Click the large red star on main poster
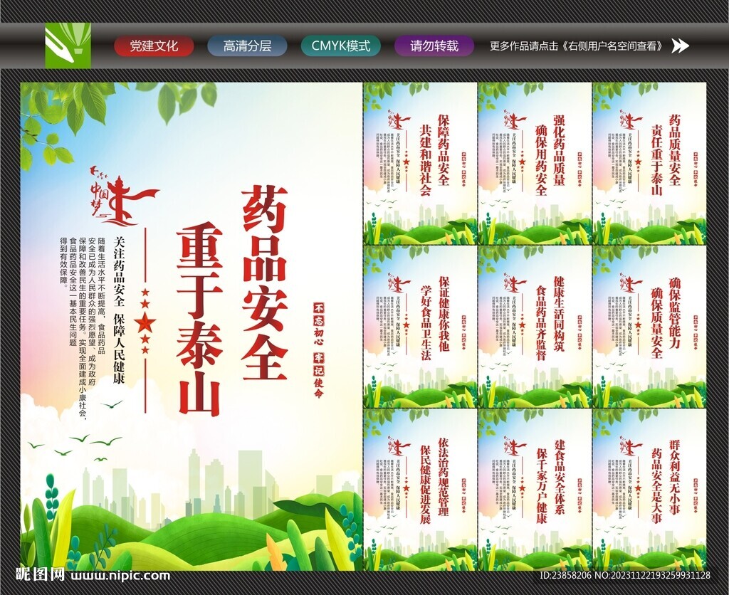The width and height of the screenshot is (729, 595). click(145, 322)
